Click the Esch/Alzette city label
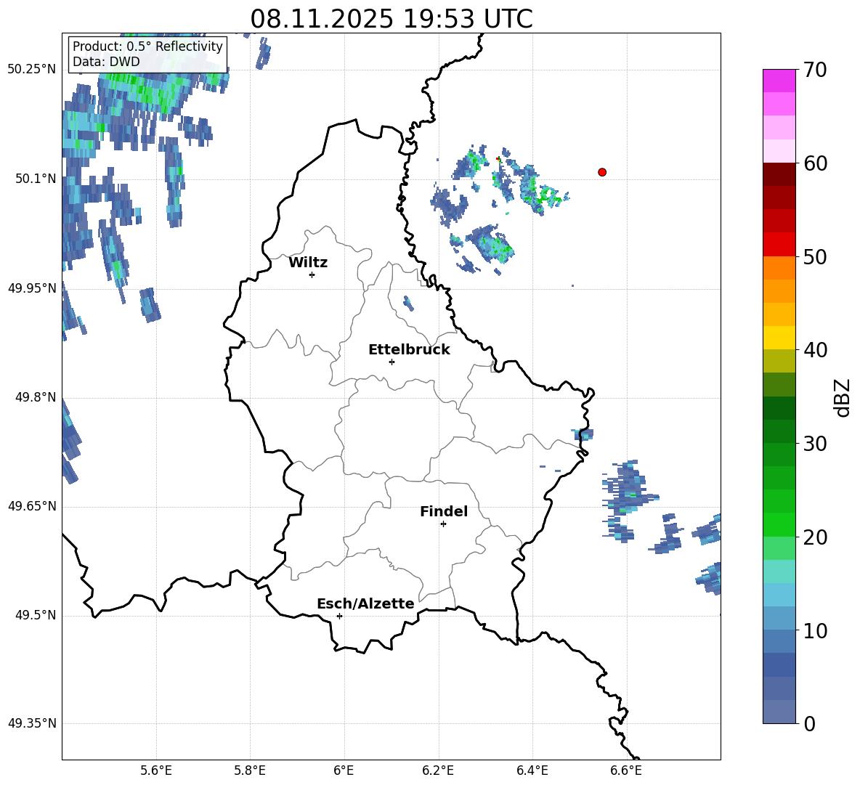Image resolution: width=860 pixels, height=785 pixels. 365,603
